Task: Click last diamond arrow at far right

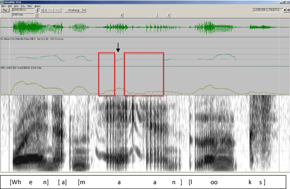Action: pos(288,10)
